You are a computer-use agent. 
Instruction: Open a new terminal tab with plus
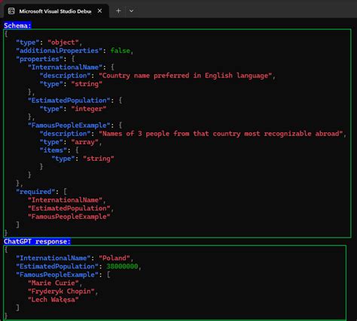(118, 11)
